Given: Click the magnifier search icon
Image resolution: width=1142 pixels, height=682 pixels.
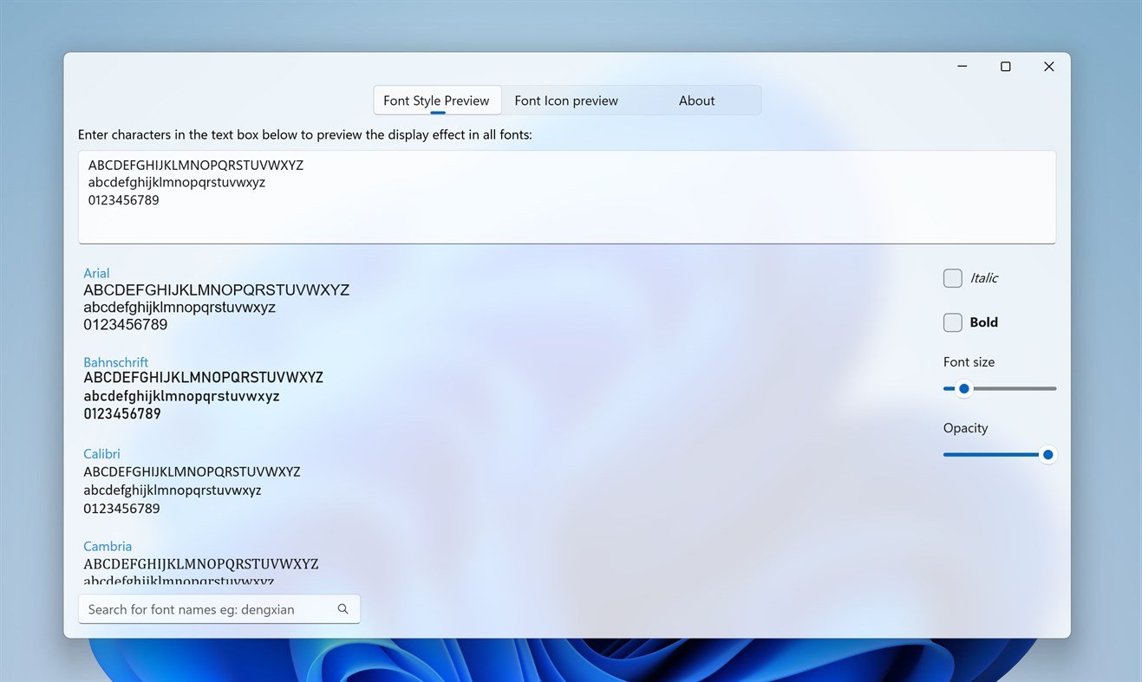Looking at the screenshot, I should point(343,609).
